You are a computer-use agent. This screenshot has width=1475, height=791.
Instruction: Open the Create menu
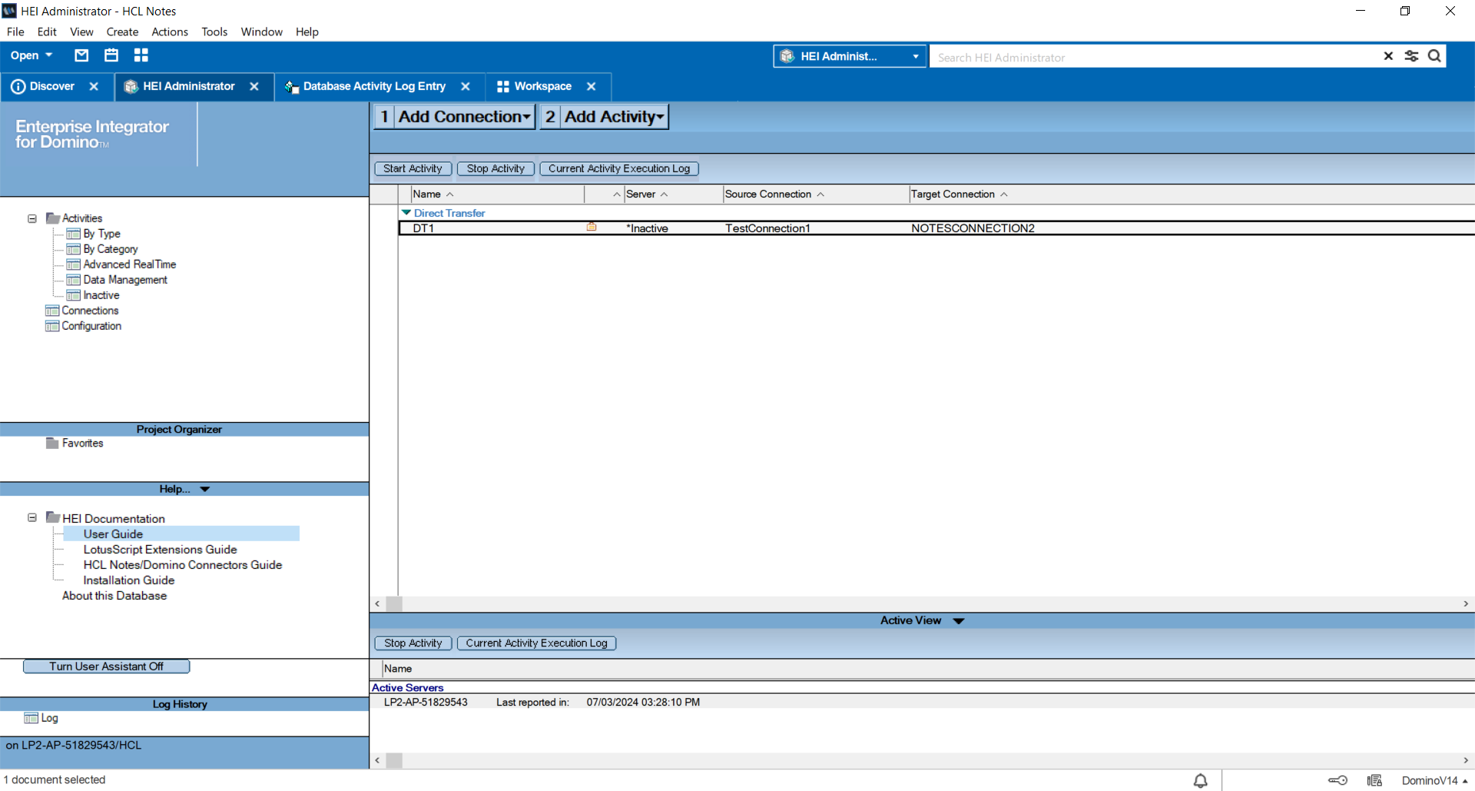[122, 32]
